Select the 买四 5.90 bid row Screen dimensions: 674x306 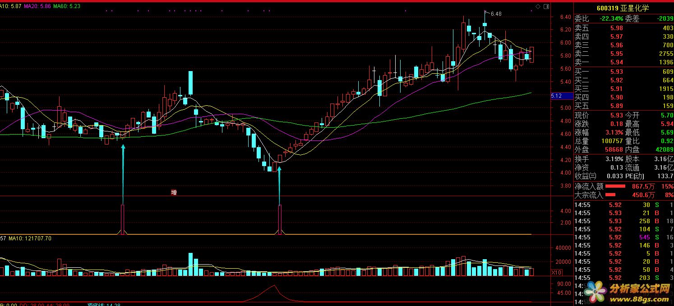(624, 97)
